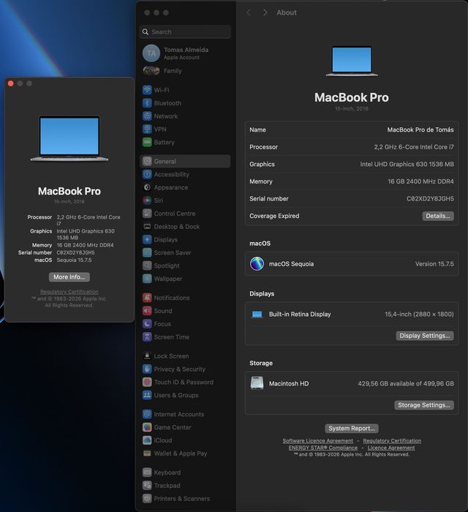Open Regulatory Certification link in small About window
The height and width of the screenshot is (512, 468).
pyautogui.click(x=69, y=292)
